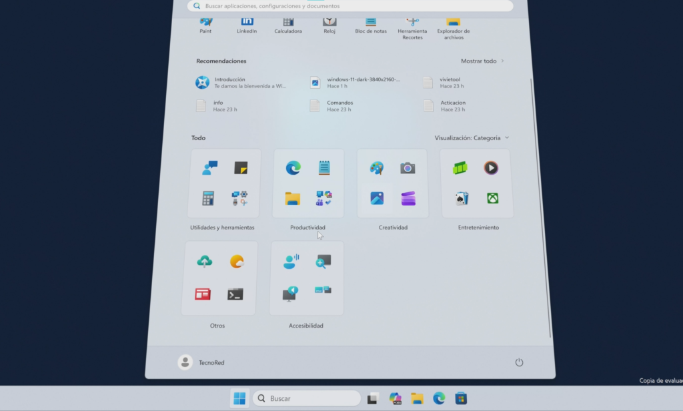The image size is (683, 411).
Task: Open the Paint pinned app
Action: (x=205, y=25)
